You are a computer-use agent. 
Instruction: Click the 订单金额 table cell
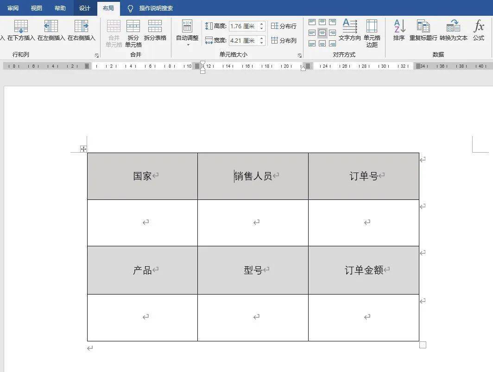pyautogui.click(x=364, y=270)
